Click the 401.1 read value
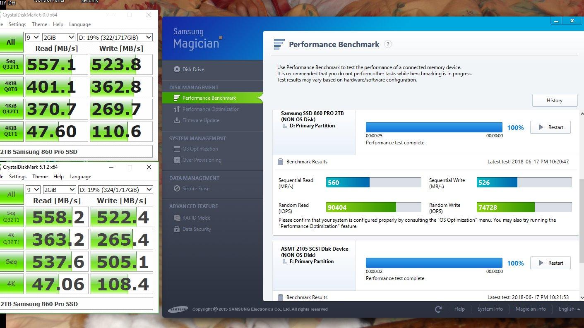 57,87
